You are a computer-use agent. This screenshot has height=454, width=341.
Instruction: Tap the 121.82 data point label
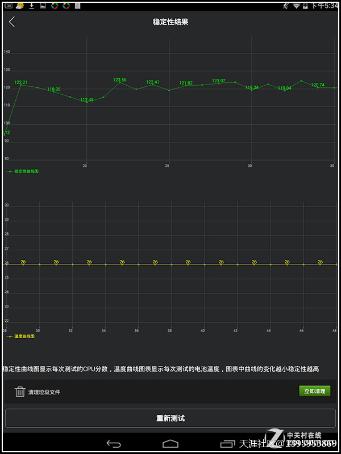pos(186,83)
